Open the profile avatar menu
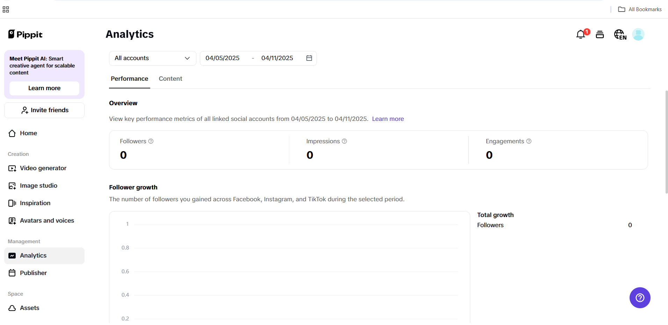This screenshot has width=668, height=325. coord(638,34)
